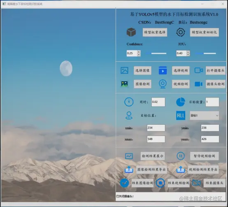Click the target-circle model initialization icon
The height and width of the screenshot is (207, 228).
(181, 32)
